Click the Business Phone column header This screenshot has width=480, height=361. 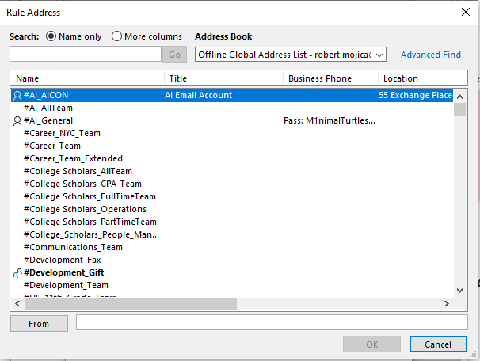click(x=330, y=78)
